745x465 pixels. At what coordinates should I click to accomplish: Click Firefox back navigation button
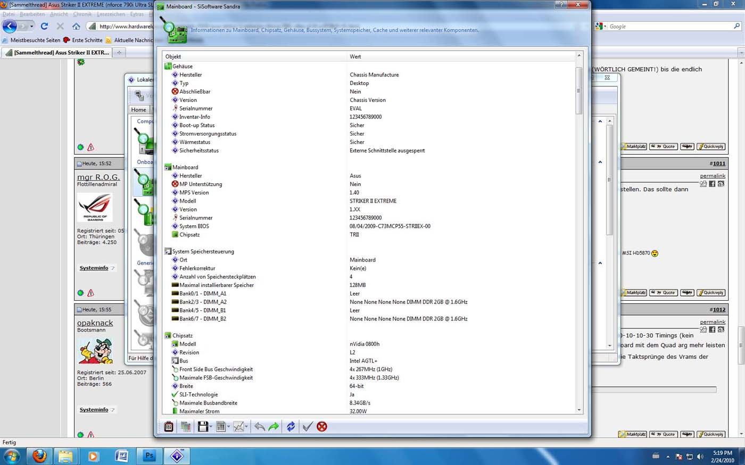tap(10, 26)
